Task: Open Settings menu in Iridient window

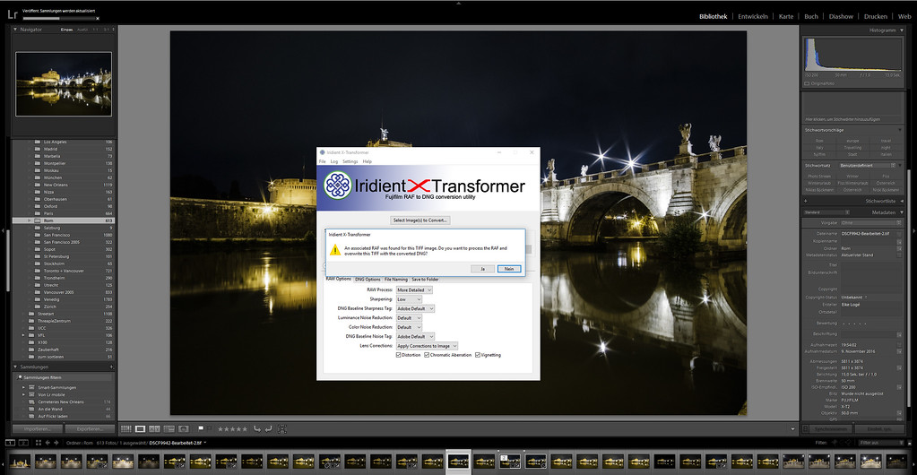Action: coord(350,161)
